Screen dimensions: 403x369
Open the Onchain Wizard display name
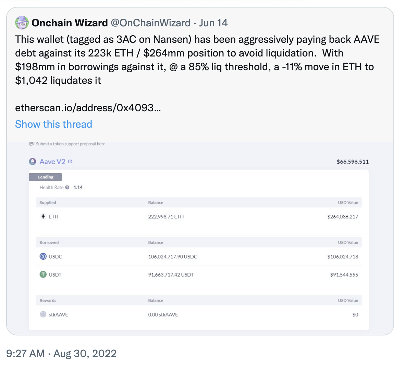point(70,23)
